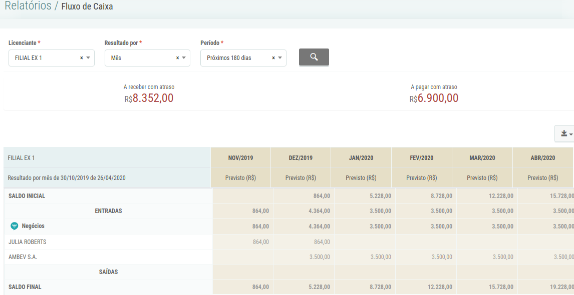Expand the Período dropdown arrow
574x295 pixels.
point(280,58)
